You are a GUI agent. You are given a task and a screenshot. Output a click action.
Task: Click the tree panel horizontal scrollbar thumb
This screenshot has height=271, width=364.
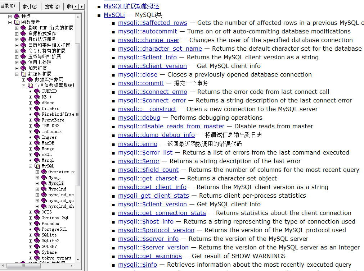tap(23, 266)
